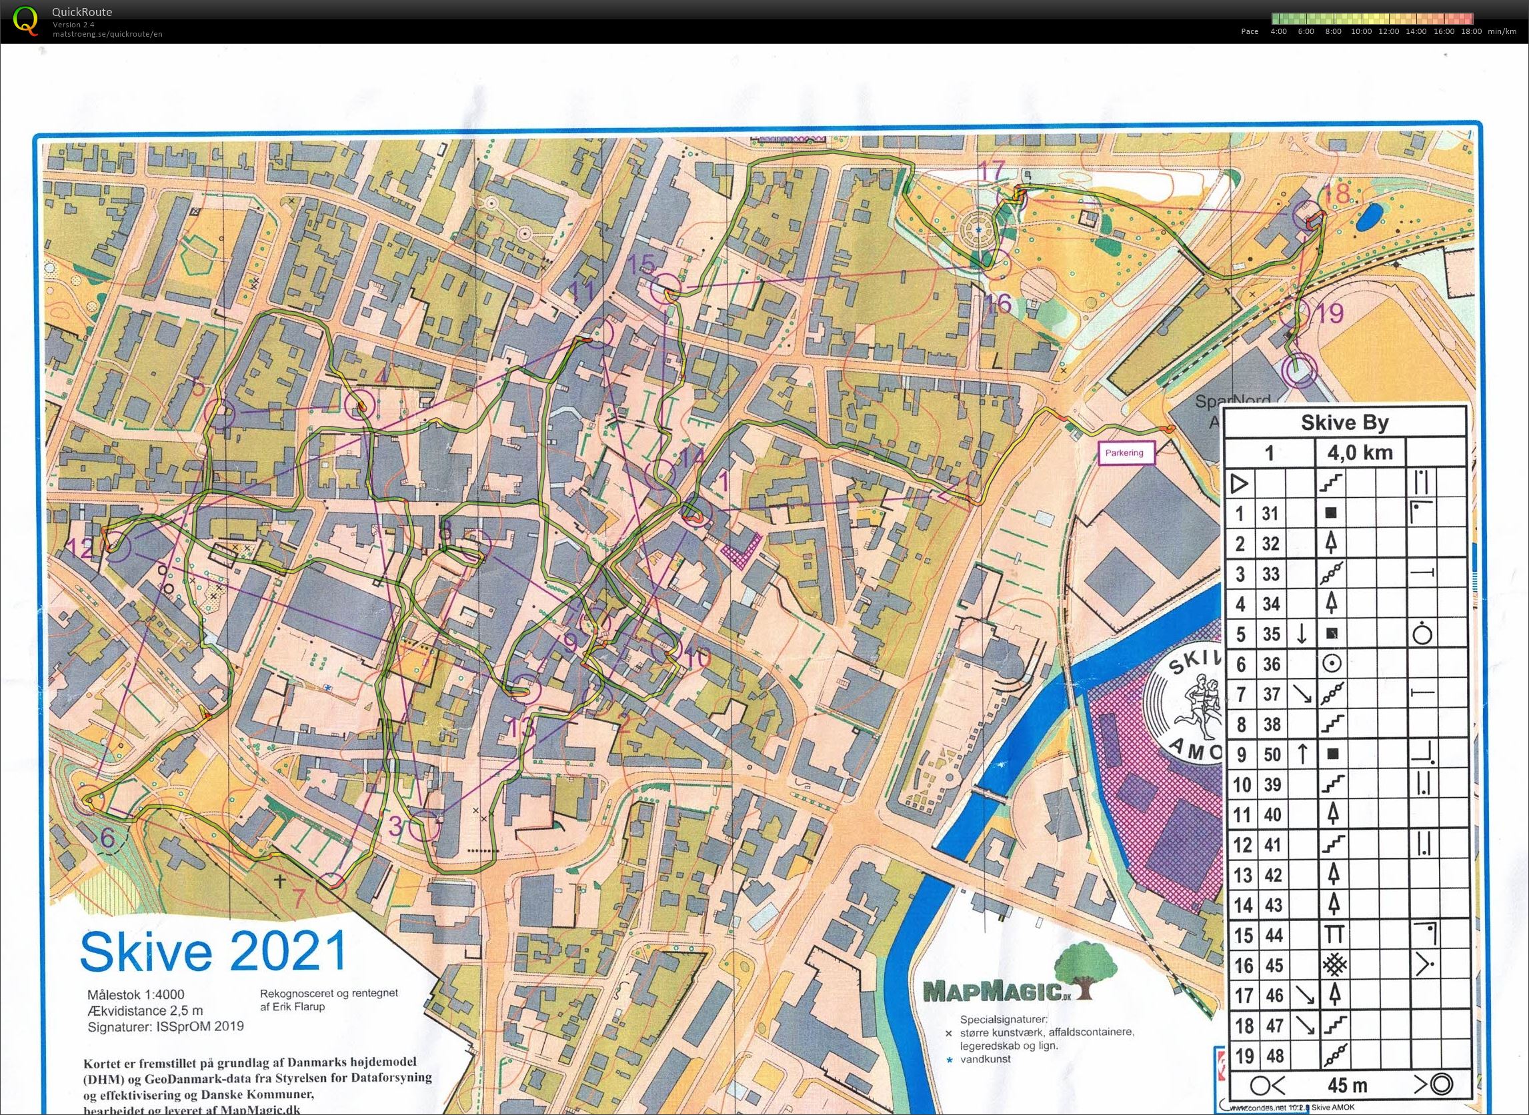This screenshot has height=1115, width=1529.
Task: Click control circle 12 on the map
Action: tap(117, 547)
